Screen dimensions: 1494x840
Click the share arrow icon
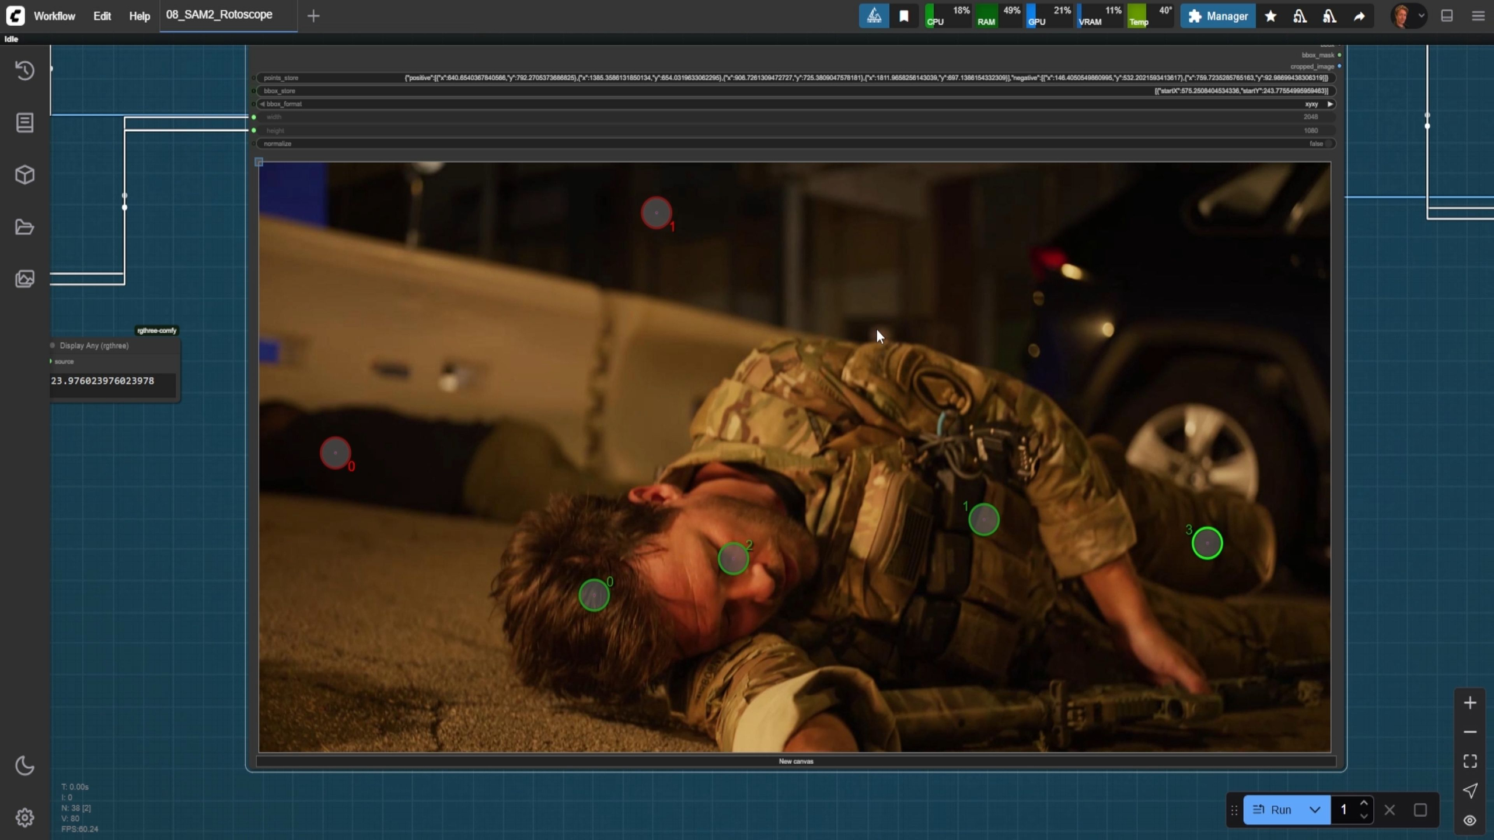(x=1359, y=16)
